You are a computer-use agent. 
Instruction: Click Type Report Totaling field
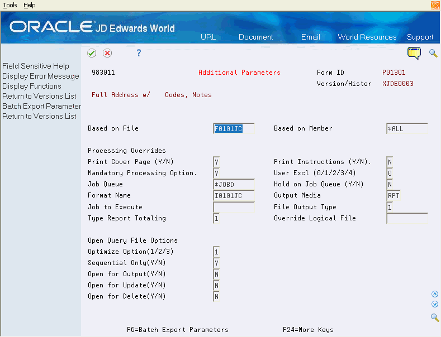pos(216,219)
